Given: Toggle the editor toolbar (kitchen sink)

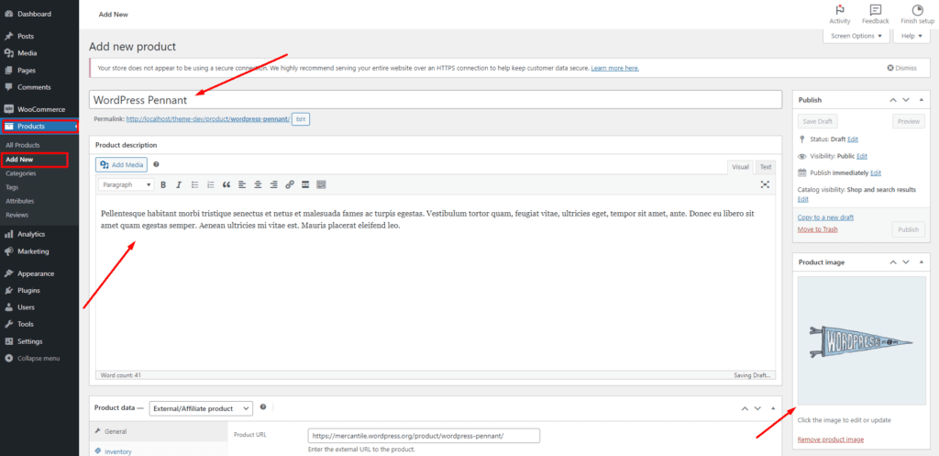Looking at the screenshot, I should (321, 185).
